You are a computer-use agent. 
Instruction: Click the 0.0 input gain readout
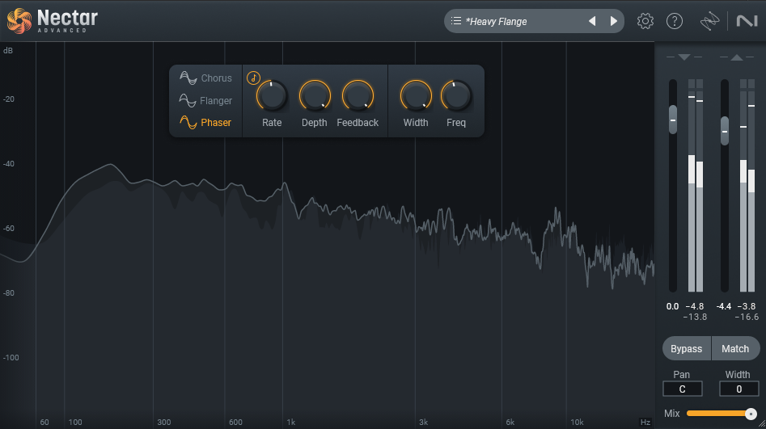[x=673, y=306]
